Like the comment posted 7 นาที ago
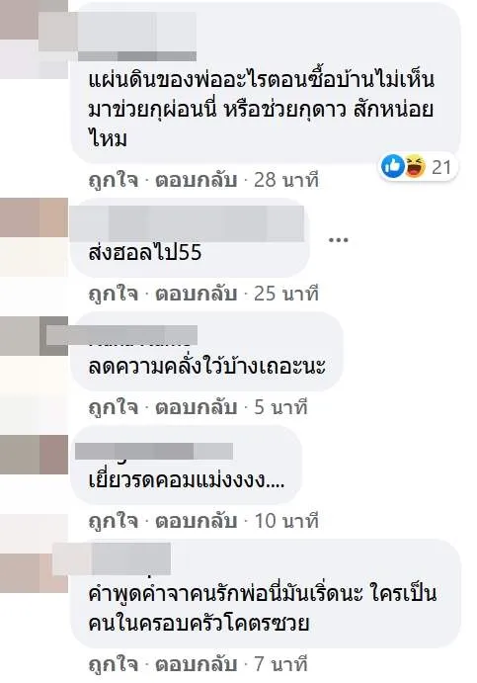The width and height of the screenshot is (477, 683). [x=114, y=664]
